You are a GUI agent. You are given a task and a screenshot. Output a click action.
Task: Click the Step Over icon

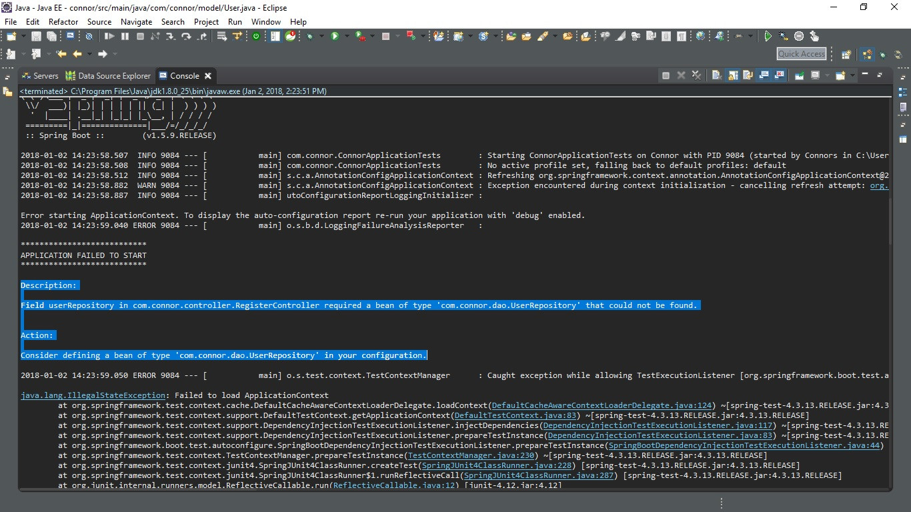[x=186, y=36]
